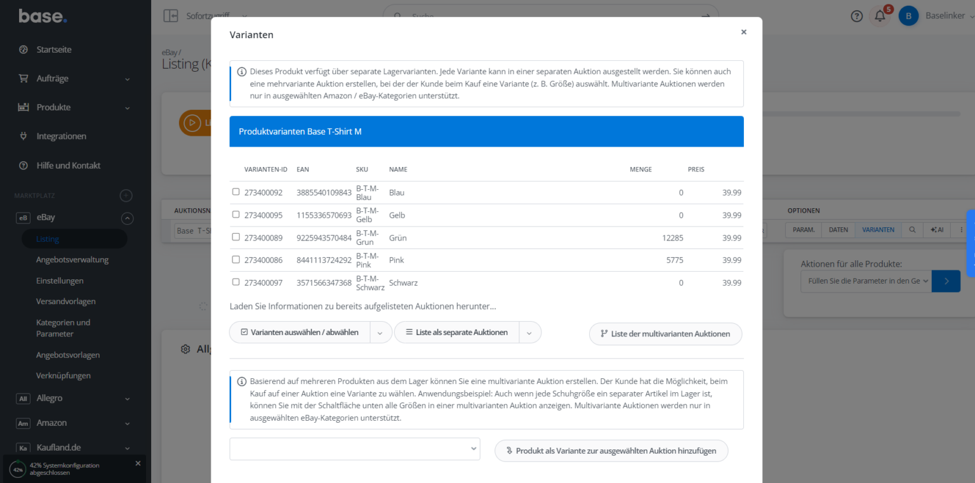Click Liste der multivarianten Auktionen button
The height and width of the screenshot is (483, 975).
[x=665, y=334]
